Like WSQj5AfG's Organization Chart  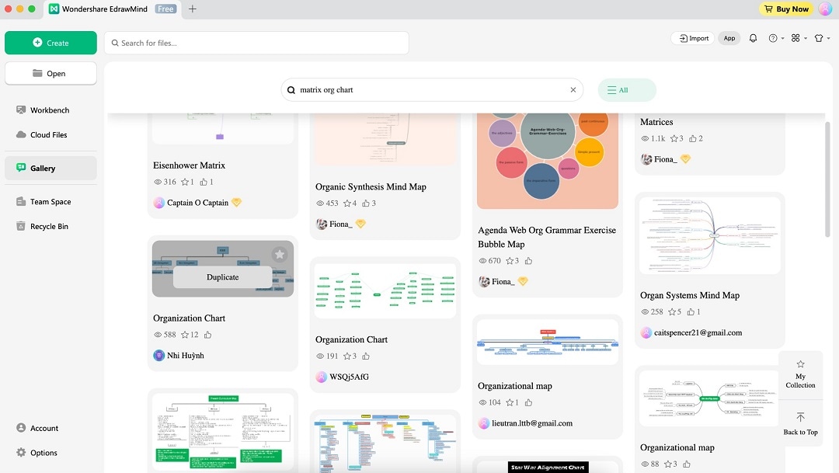(x=366, y=356)
